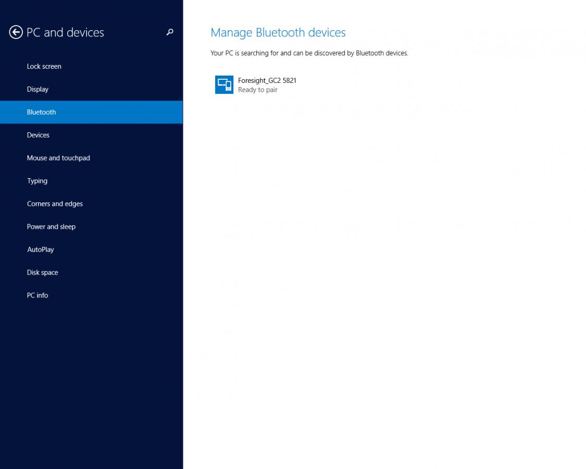Click the Ready to pair status text

(x=257, y=90)
